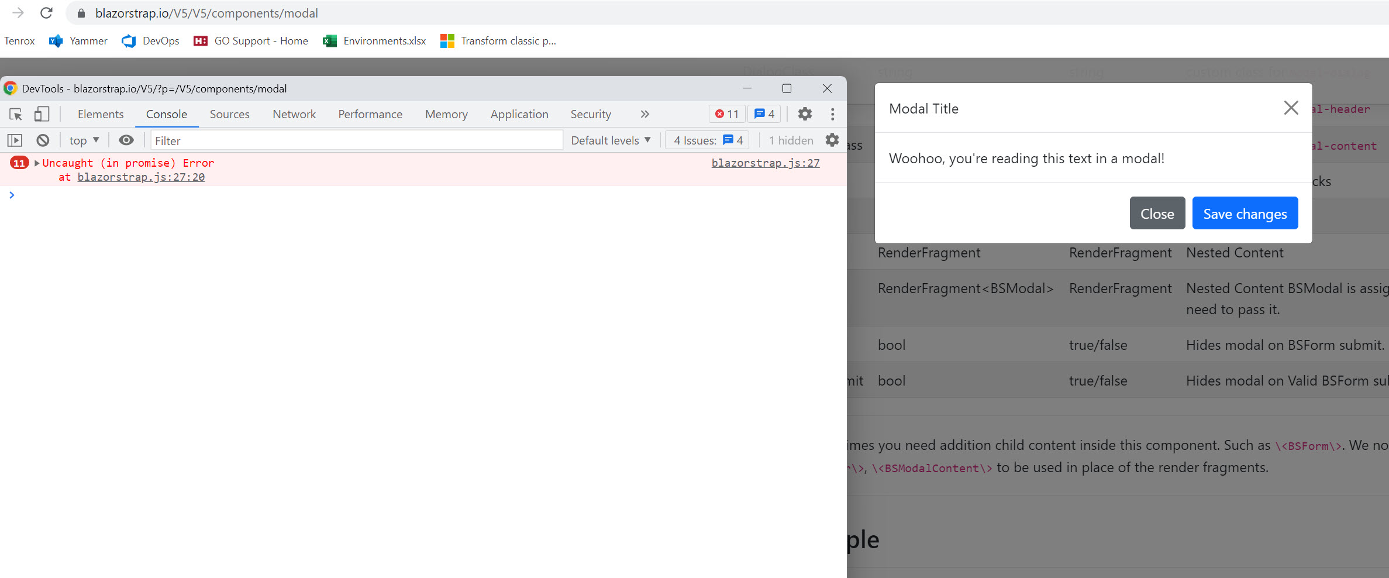Select the Inspect element tool in DevTools

point(15,114)
